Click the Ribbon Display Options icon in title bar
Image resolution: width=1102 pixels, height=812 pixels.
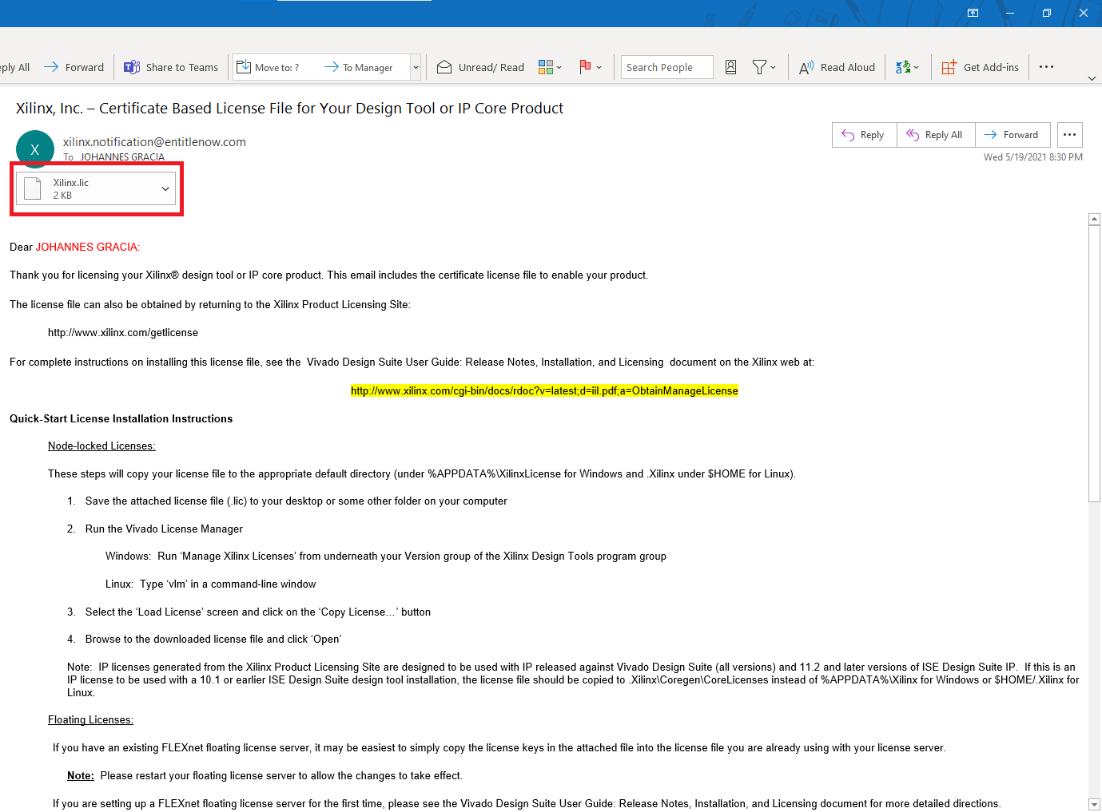(x=973, y=13)
